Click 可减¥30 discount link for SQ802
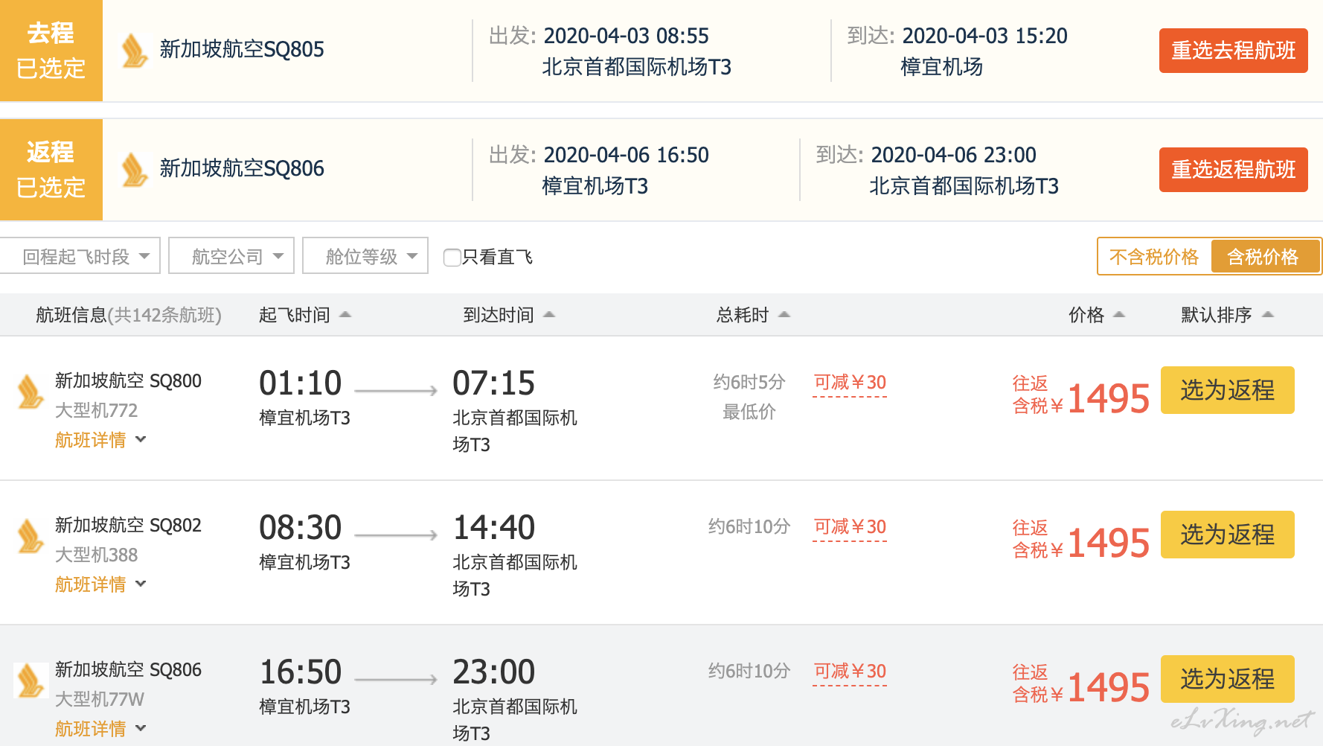The height and width of the screenshot is (746, 1323). click(850, 527)
